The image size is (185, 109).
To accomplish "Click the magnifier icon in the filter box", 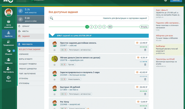I will [51, 18].
